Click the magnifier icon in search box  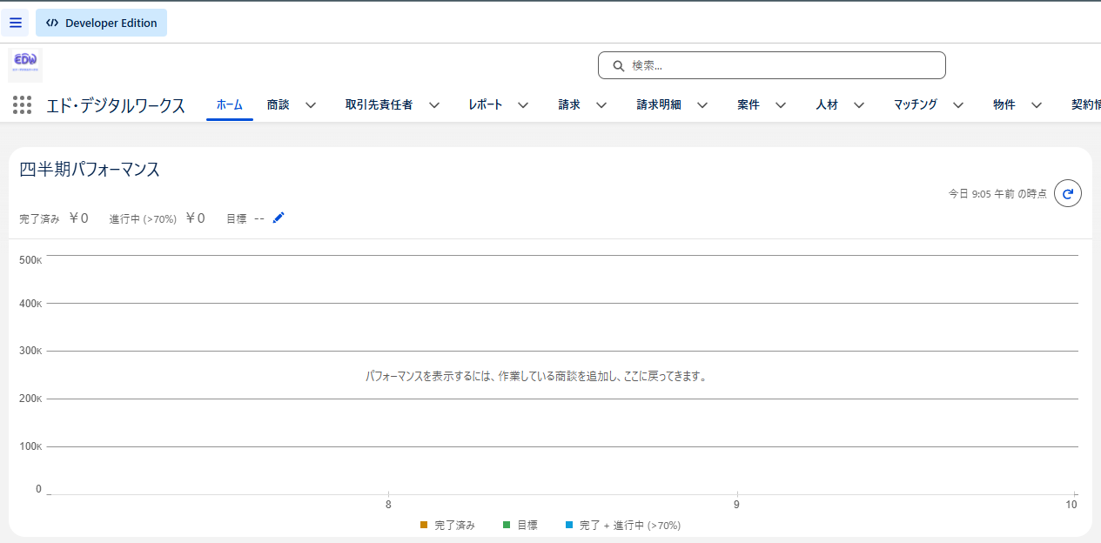coord(619,65)
